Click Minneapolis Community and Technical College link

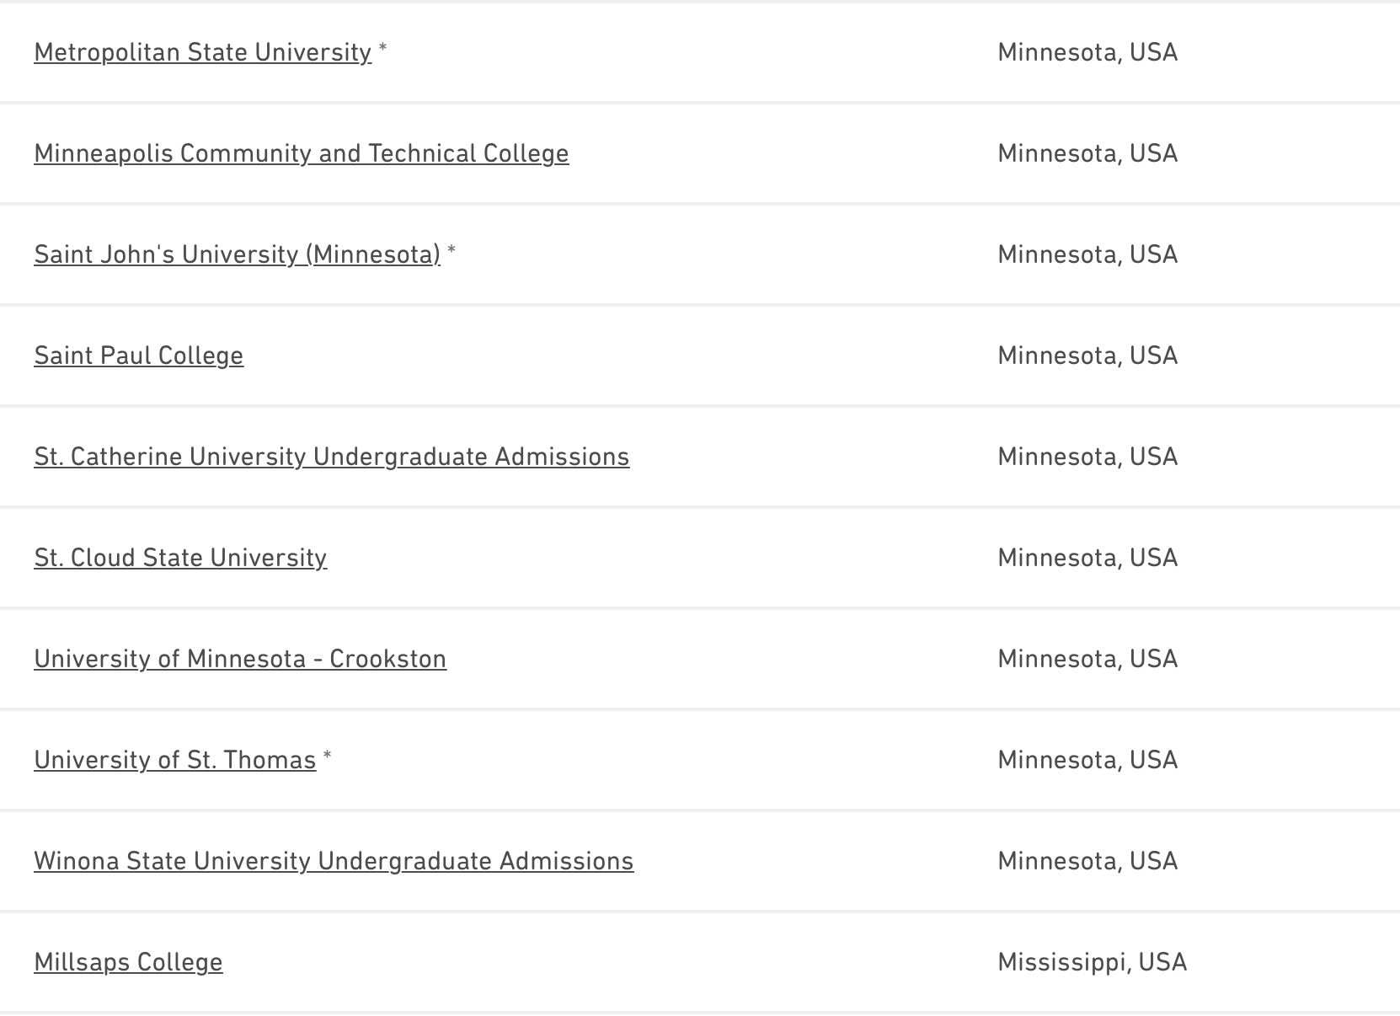point(301,153)
